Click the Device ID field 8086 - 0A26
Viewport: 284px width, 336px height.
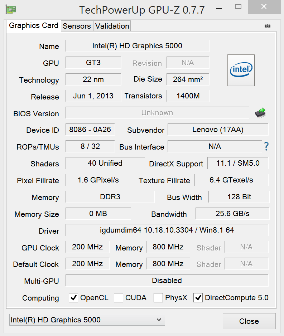[x=90, y=130]
